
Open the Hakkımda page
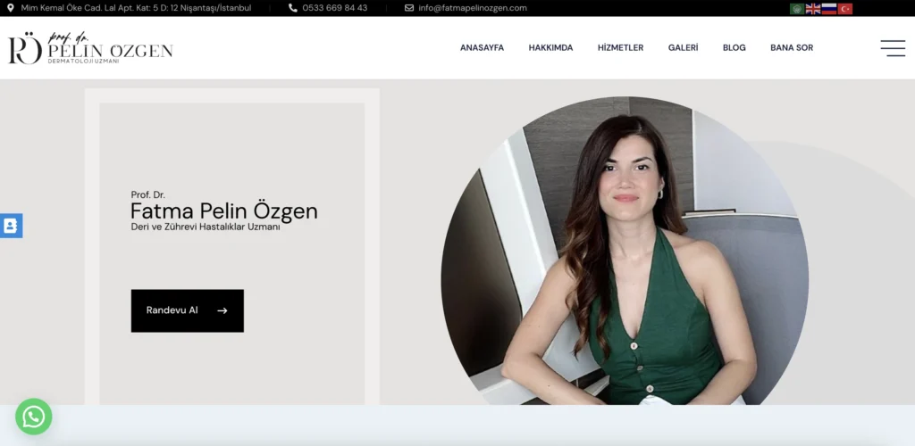tap(550, 48)
